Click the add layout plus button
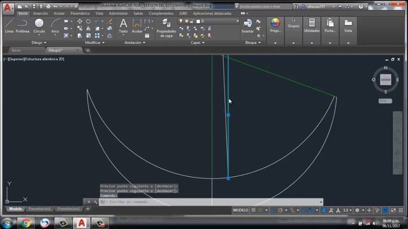Screen dimensions: 408x229 click(88, 209)
